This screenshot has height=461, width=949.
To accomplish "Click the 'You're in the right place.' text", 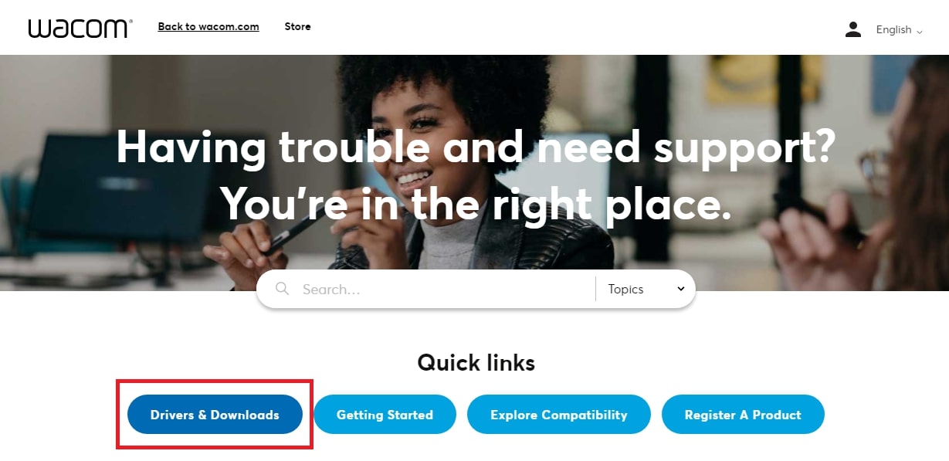I will (x=476, y=203).
